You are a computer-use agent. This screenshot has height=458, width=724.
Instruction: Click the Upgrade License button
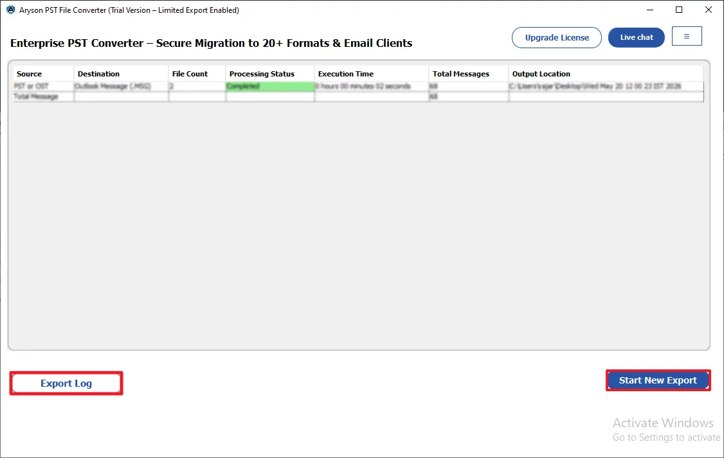tap(556, 37)
